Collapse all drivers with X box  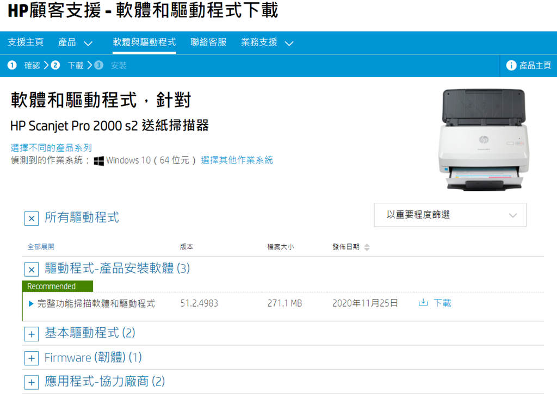(32, 219)
